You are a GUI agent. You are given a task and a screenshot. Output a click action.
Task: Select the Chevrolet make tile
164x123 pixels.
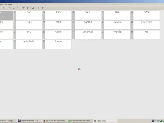(146, 25)
